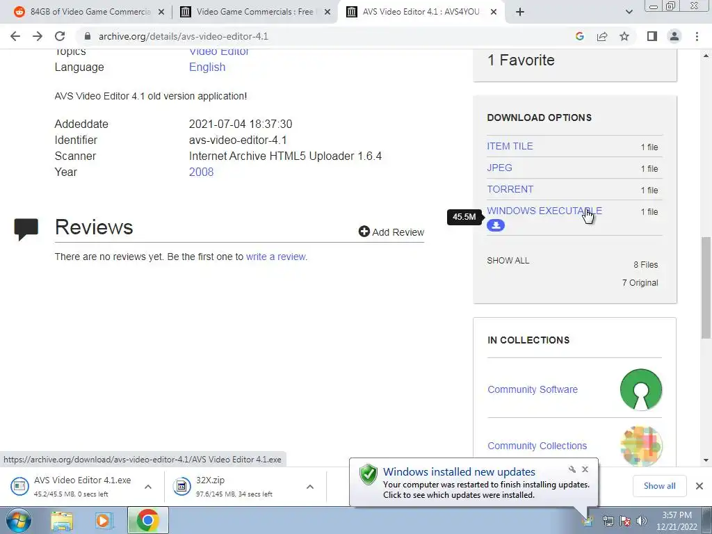712x534 pixels.
Task: Reload the current page
Action: tap(60, 36)
